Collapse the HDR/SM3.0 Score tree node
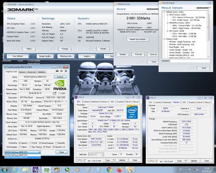The width and height of the screenshot is (216, 173). tap(167, 23)
